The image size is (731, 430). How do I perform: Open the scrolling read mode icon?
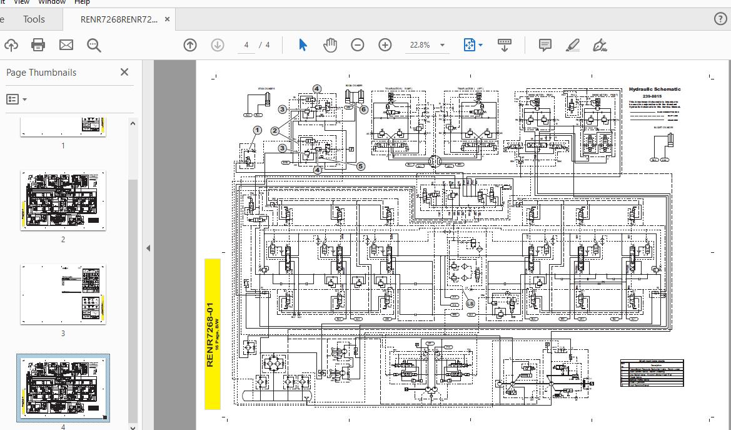pyautogui.click(x=505, y=45)
